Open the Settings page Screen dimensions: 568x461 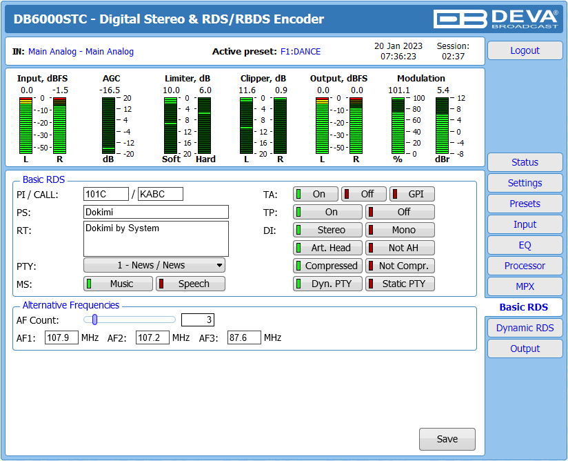click(x=525, y=183)
